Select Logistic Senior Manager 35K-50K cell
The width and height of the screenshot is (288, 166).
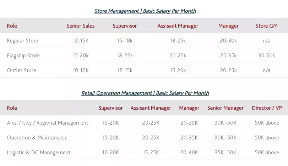(225, 153)
